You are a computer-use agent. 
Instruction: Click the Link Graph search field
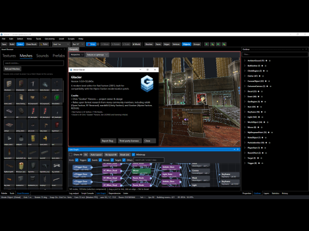pos(149,160)
